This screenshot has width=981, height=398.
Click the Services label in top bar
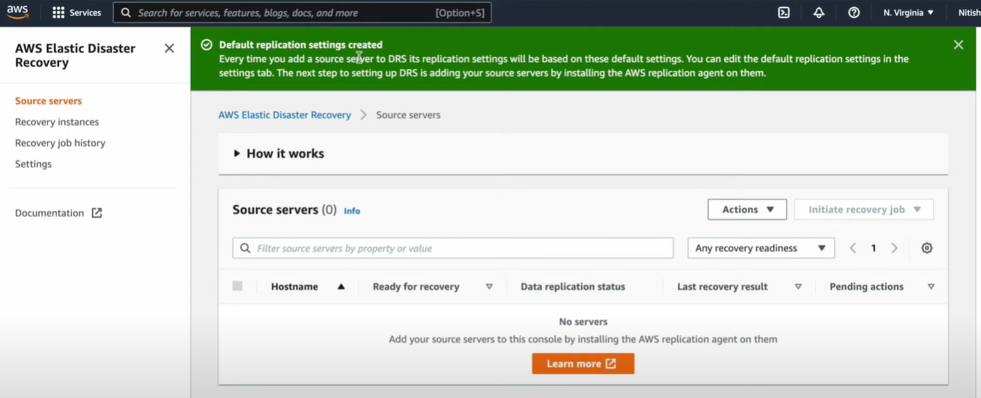click(85, 13)
